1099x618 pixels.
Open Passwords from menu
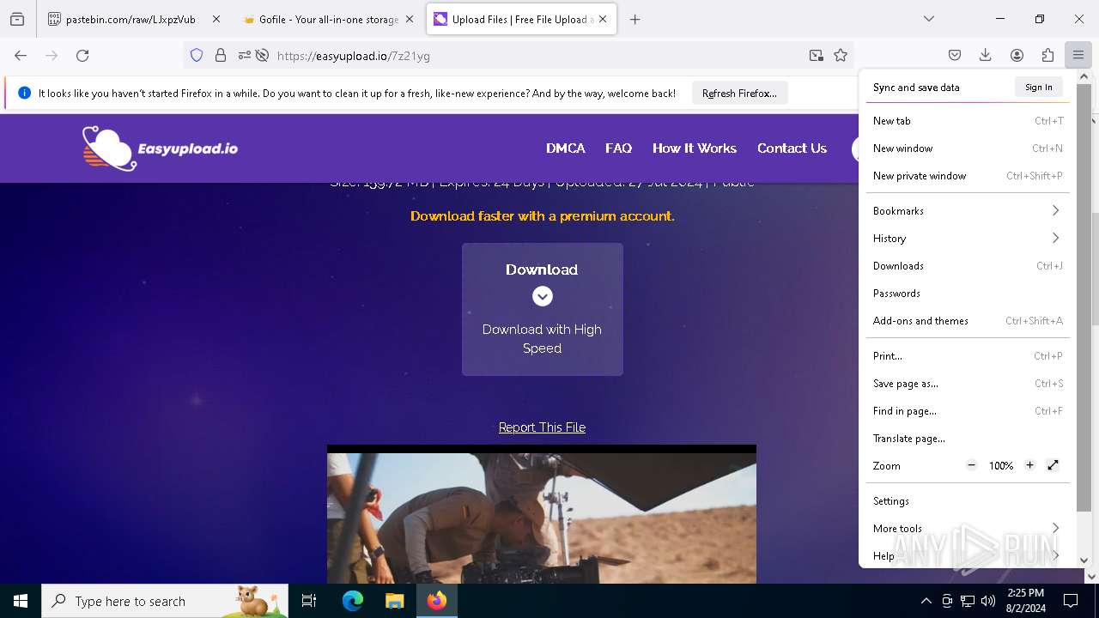point(968,293)
